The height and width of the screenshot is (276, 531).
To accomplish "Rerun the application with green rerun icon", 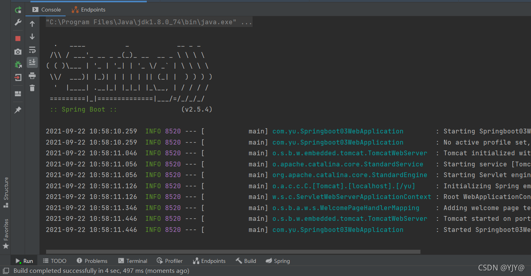I will 18,10.
